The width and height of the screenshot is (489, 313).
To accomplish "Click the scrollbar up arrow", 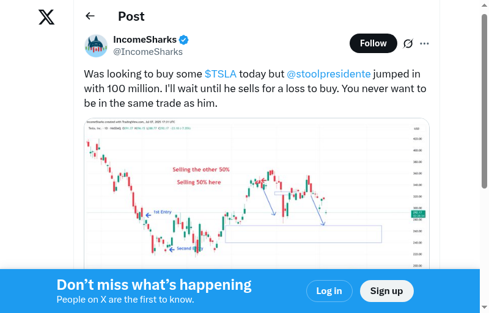I will tap(485, 5).
